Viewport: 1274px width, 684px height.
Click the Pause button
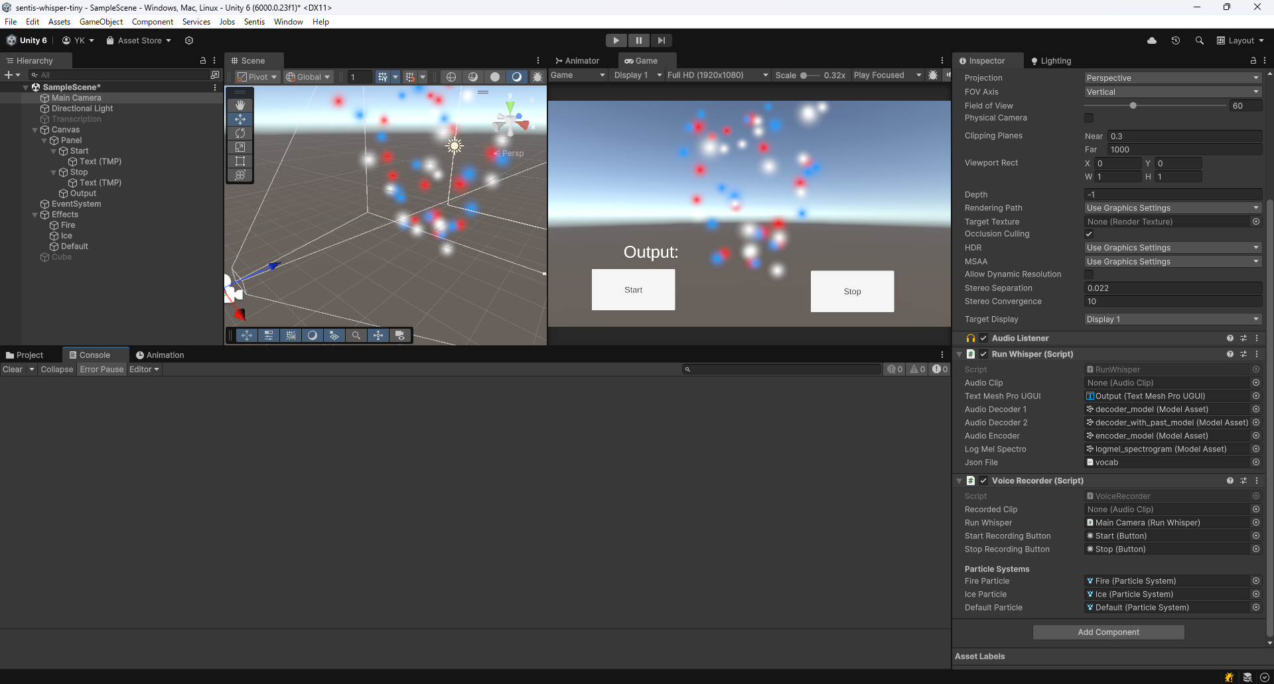click(639, 40)
